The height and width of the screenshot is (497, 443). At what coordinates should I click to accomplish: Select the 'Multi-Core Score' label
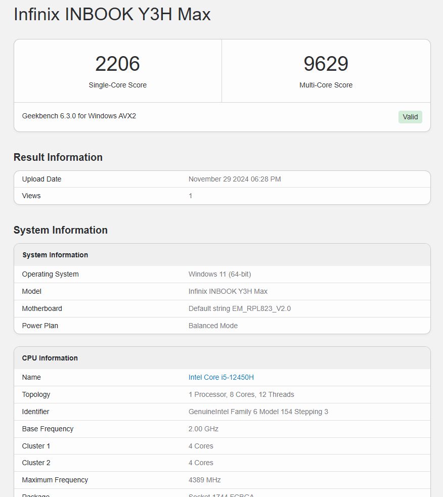(x=326, y=85)
